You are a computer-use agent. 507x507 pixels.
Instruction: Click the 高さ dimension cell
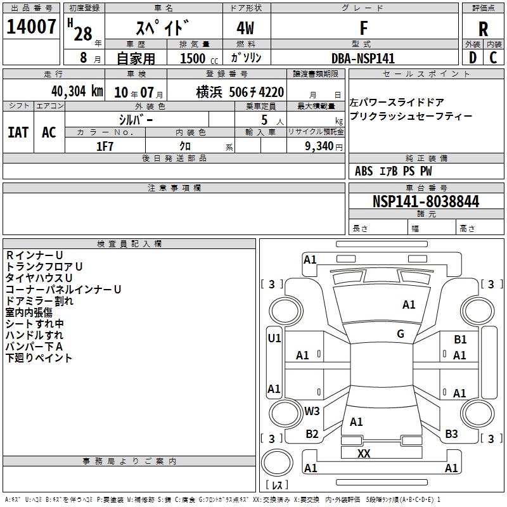pyautogui.click(x=480, y=228)
